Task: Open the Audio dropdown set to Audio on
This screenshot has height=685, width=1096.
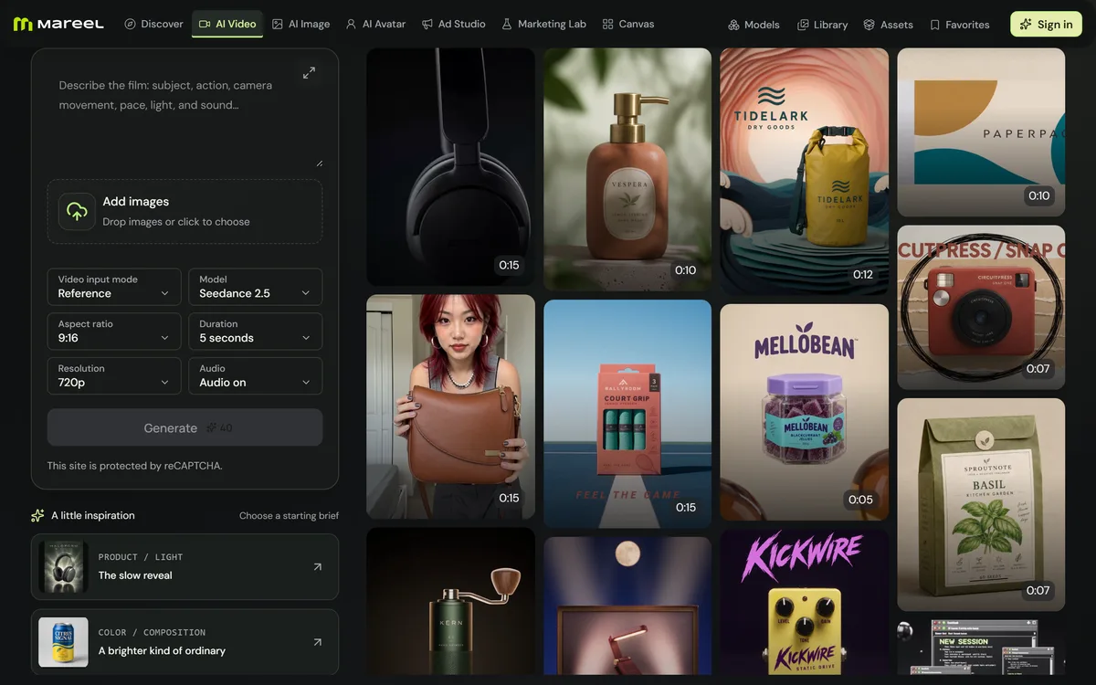Action: (256, 375)
